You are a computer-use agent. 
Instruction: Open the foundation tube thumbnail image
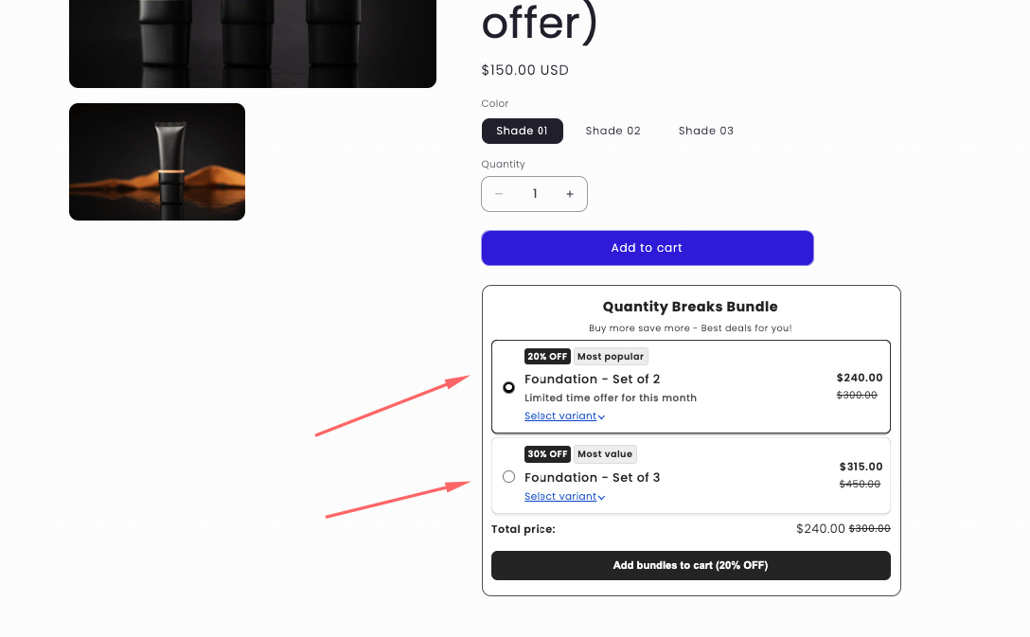(157, 162)
